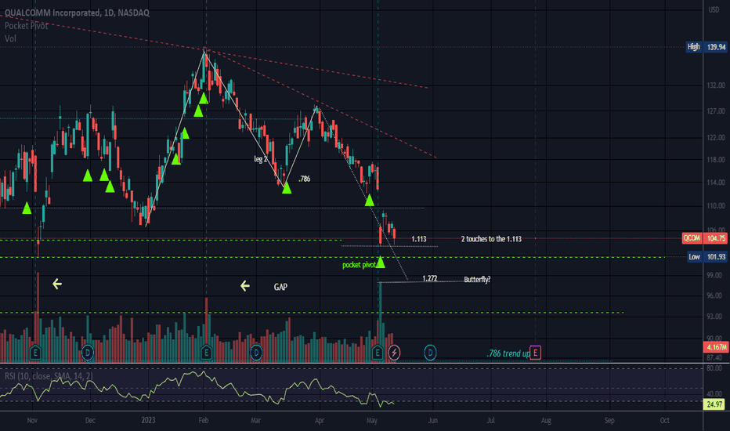Image resolution: width=730 pixels, height=431 pixels.
Task: Click the Apr label on time axis
Action: point(320,420)
